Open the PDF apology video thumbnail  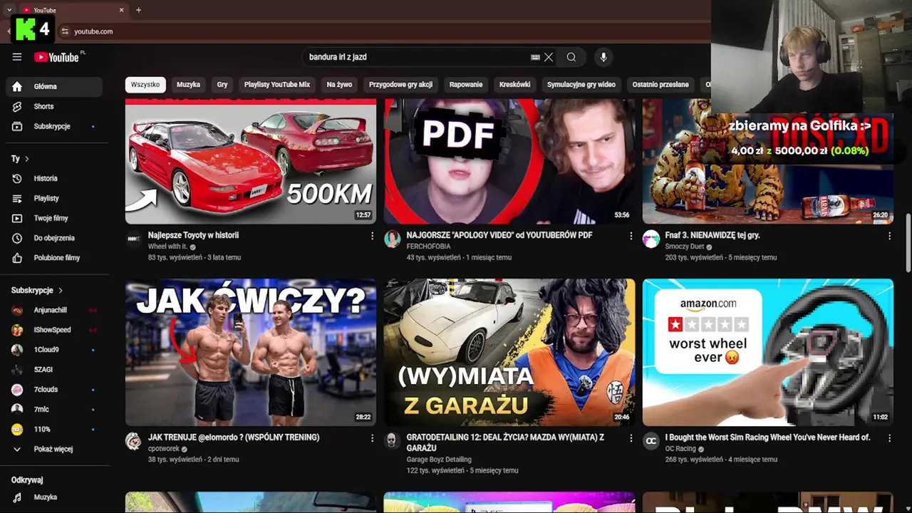(509, 161)
